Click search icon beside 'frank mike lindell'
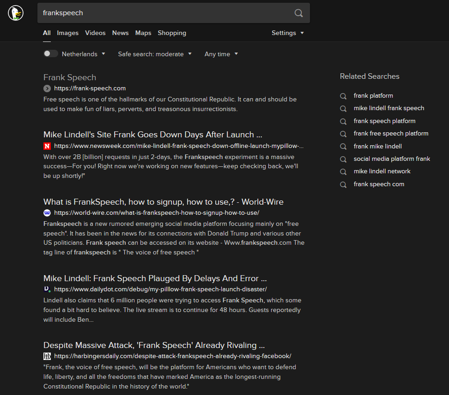The height and width of the screenshot is (395, 449). 343,147
